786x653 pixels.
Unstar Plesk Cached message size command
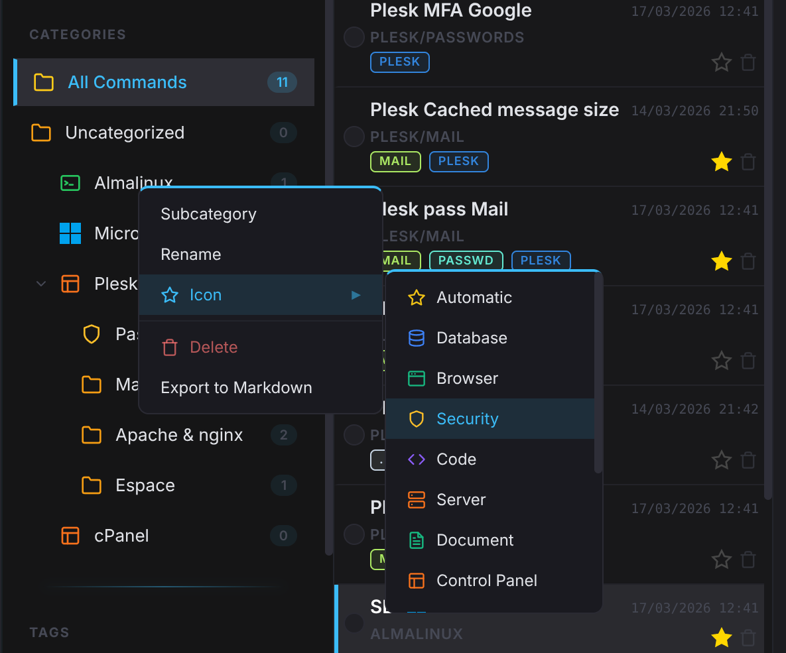(722, 162)
